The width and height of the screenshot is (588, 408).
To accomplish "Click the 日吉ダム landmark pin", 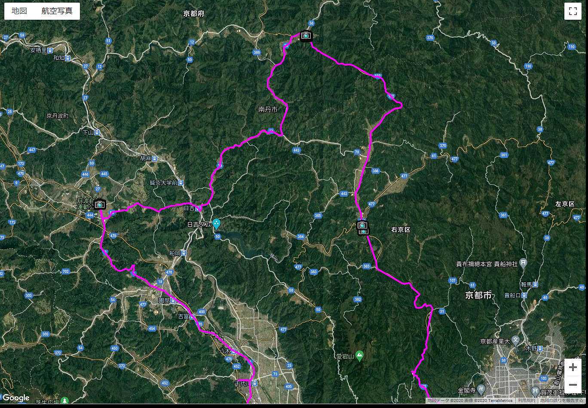I will pyautogui.click(x=217, y=223).
